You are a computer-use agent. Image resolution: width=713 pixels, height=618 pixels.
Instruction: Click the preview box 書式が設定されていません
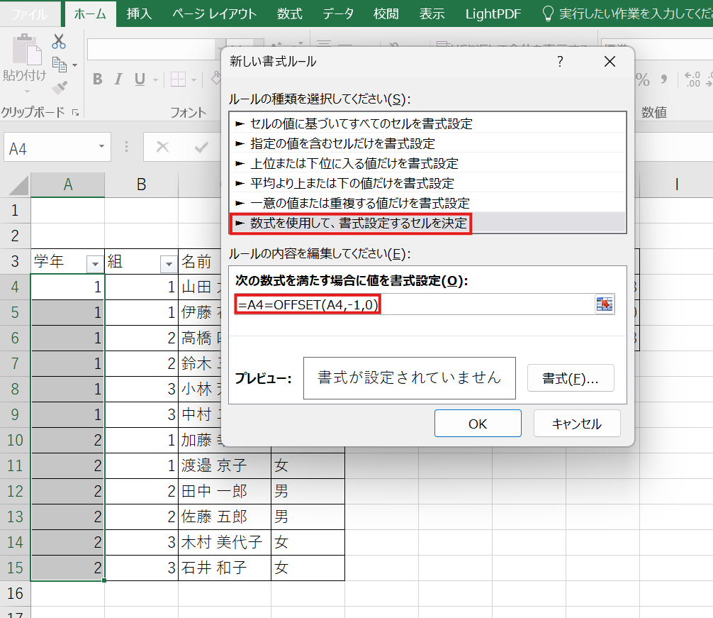409,377
